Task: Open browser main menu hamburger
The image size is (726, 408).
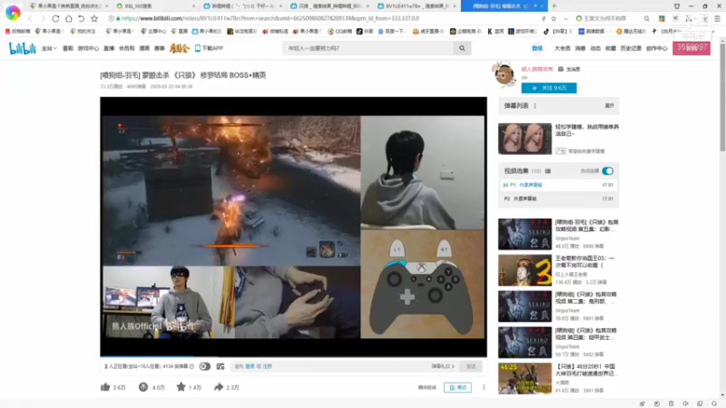Action: (x=717, y=18)
